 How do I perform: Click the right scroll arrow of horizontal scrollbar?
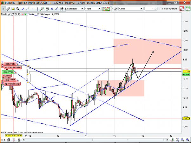coord(168,140)
